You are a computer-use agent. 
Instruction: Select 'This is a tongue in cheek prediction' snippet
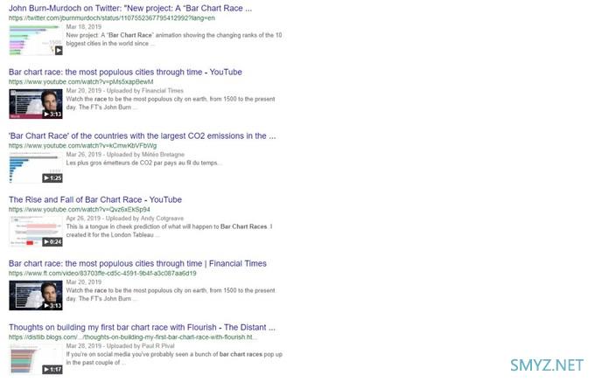[169, 231]
